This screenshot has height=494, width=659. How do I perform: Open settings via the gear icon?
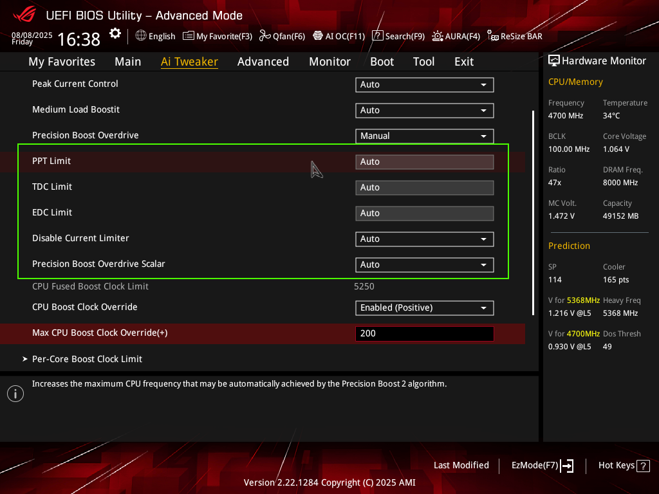click(x=115, y=33)
